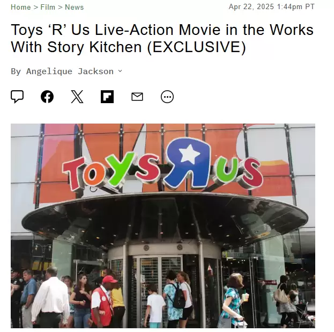Expand the author dropdown chevron
This screenshot has width=334, height=332.
[x=120, y=71]
